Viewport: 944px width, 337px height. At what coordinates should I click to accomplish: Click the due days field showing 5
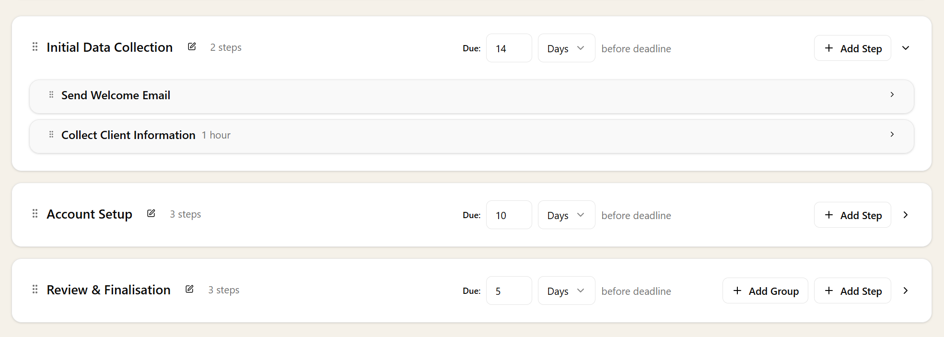pos(509,291)
